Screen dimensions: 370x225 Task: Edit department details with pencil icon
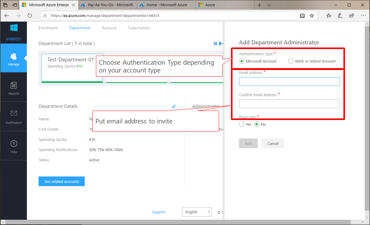coord(174,106)
